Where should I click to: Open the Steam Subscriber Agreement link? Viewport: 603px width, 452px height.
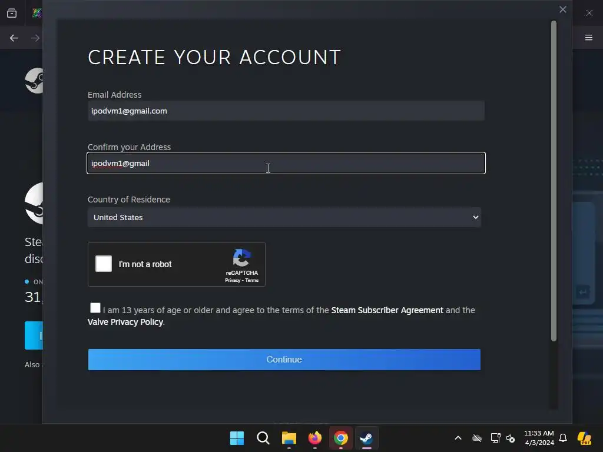(x=387, y=310)
